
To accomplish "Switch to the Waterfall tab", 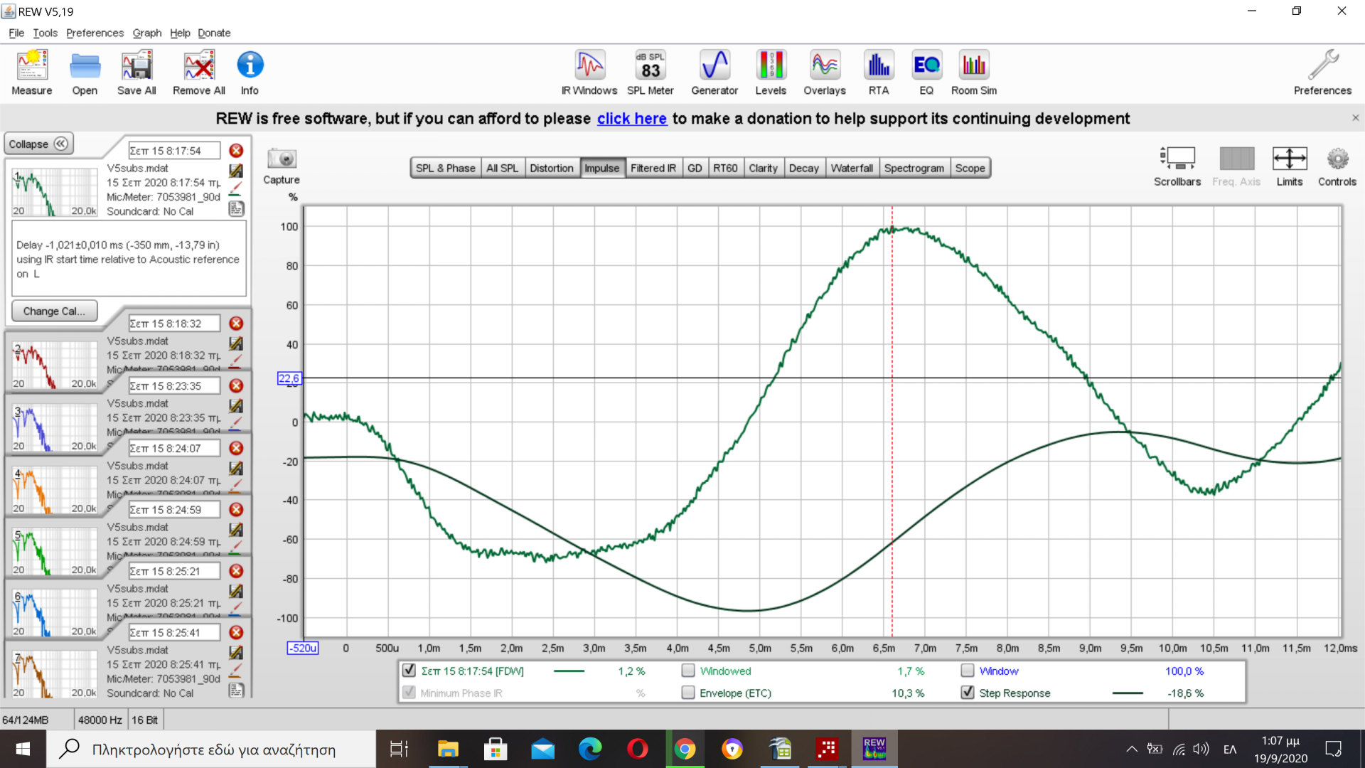I will (x=851, y=168).
